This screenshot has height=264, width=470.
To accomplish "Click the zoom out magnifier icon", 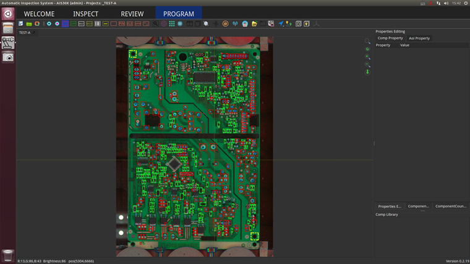I will tap(367, 65).
